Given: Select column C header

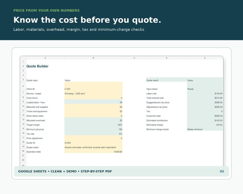Looking at the screenshot, I should pos(134,58).
